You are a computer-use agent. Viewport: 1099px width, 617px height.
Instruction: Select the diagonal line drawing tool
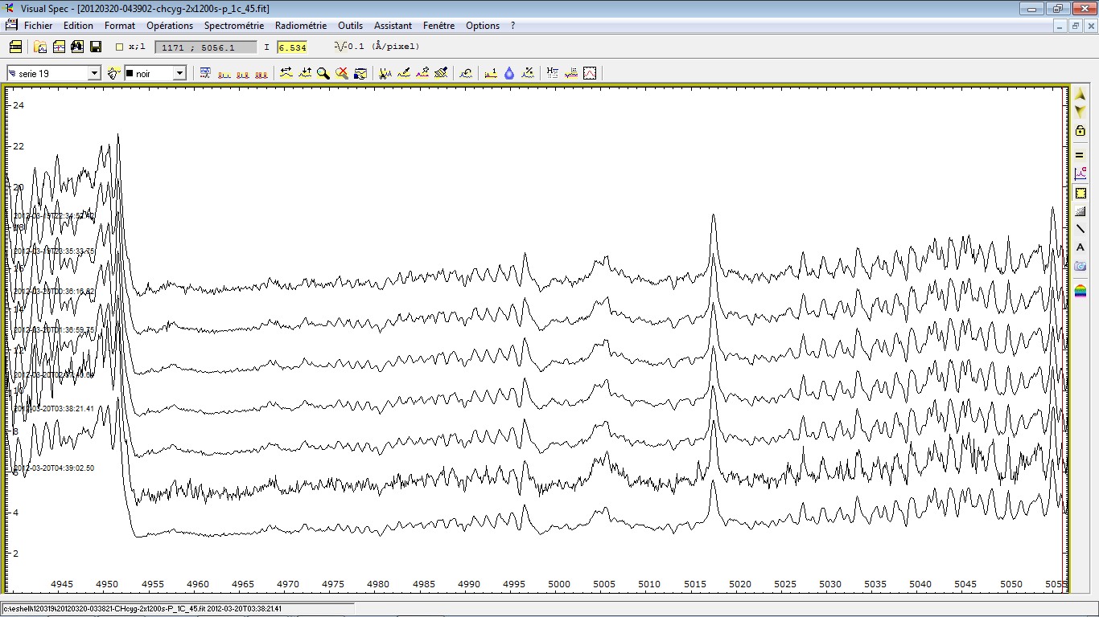(x=1080, y=229)
